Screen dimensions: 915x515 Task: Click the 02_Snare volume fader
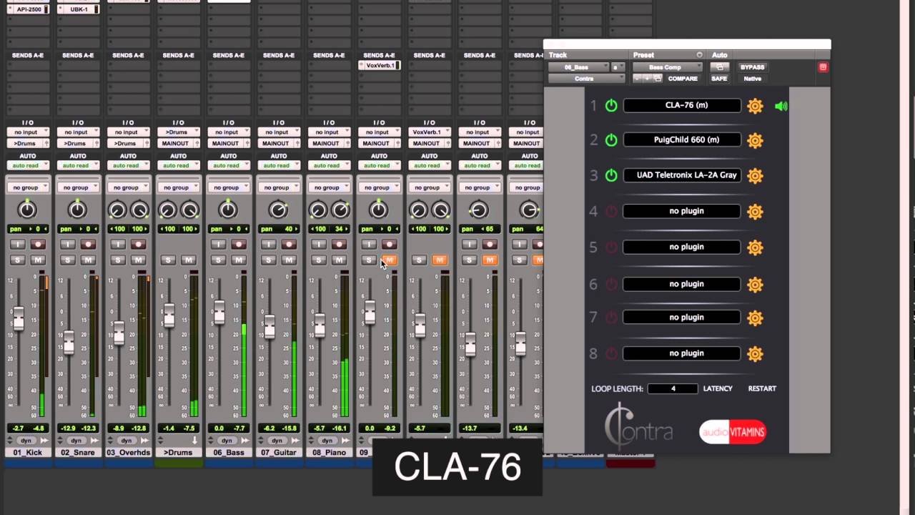(x=68, y=342)
